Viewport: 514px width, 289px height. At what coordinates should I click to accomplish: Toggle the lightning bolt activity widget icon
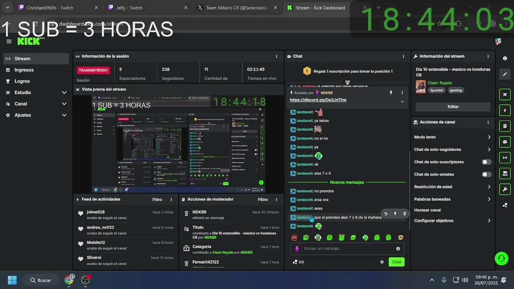(505, 110)
